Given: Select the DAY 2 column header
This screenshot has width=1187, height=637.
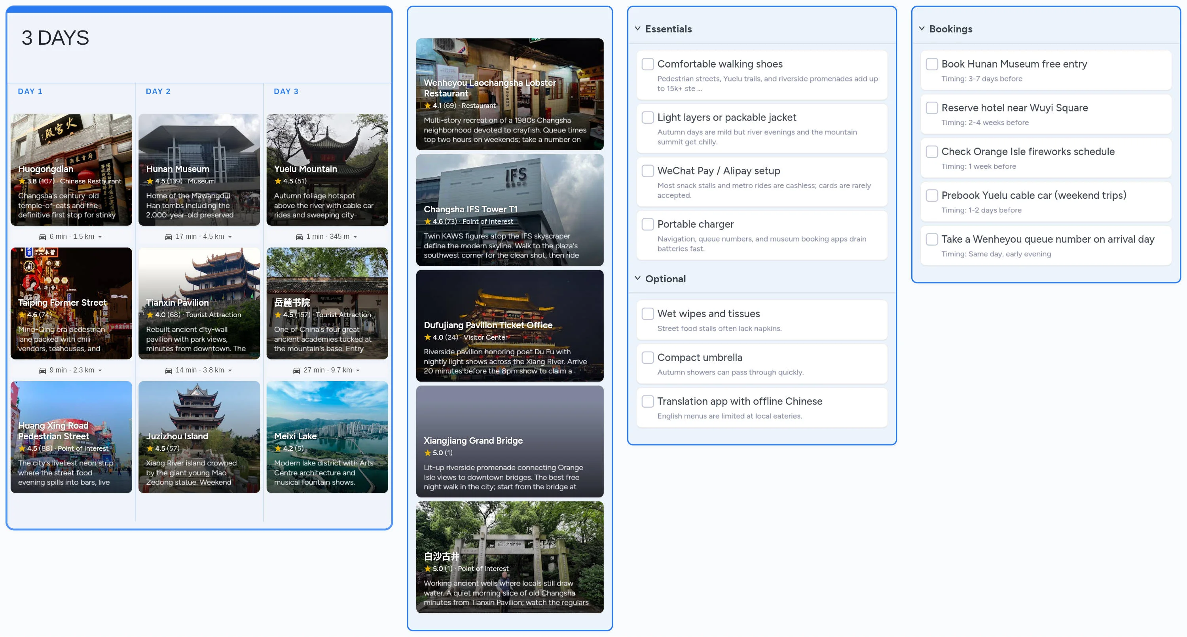Looking at the screenshot, I should pos(158,91).
